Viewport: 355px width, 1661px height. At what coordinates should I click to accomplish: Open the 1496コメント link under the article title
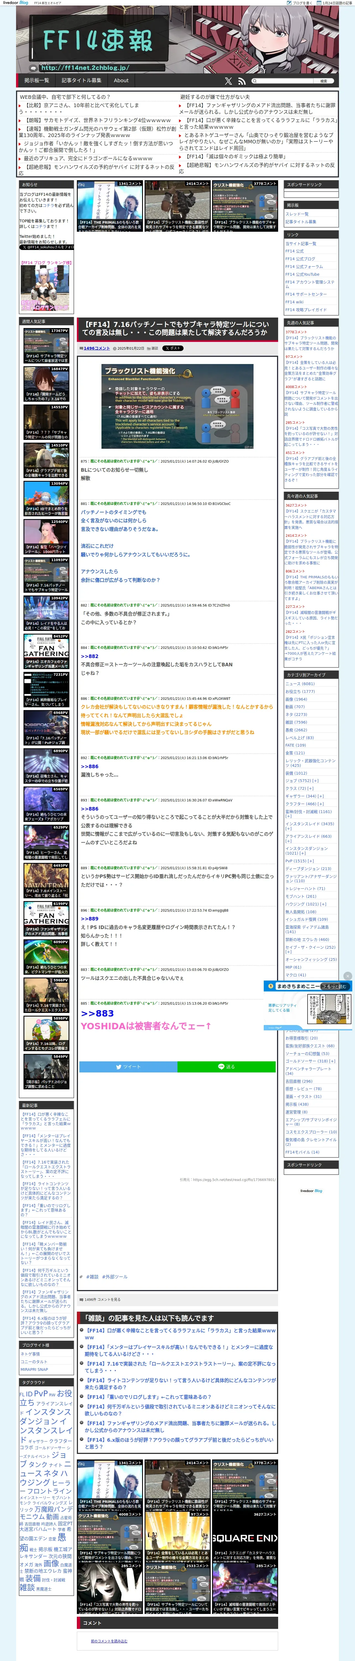coord(97,348)
